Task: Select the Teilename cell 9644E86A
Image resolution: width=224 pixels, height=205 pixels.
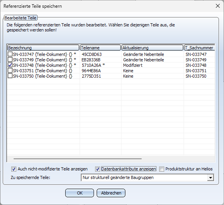Action: pos(91,71)
